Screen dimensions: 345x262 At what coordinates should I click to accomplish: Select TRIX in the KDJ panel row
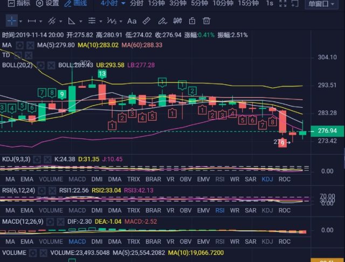point(134,180)
